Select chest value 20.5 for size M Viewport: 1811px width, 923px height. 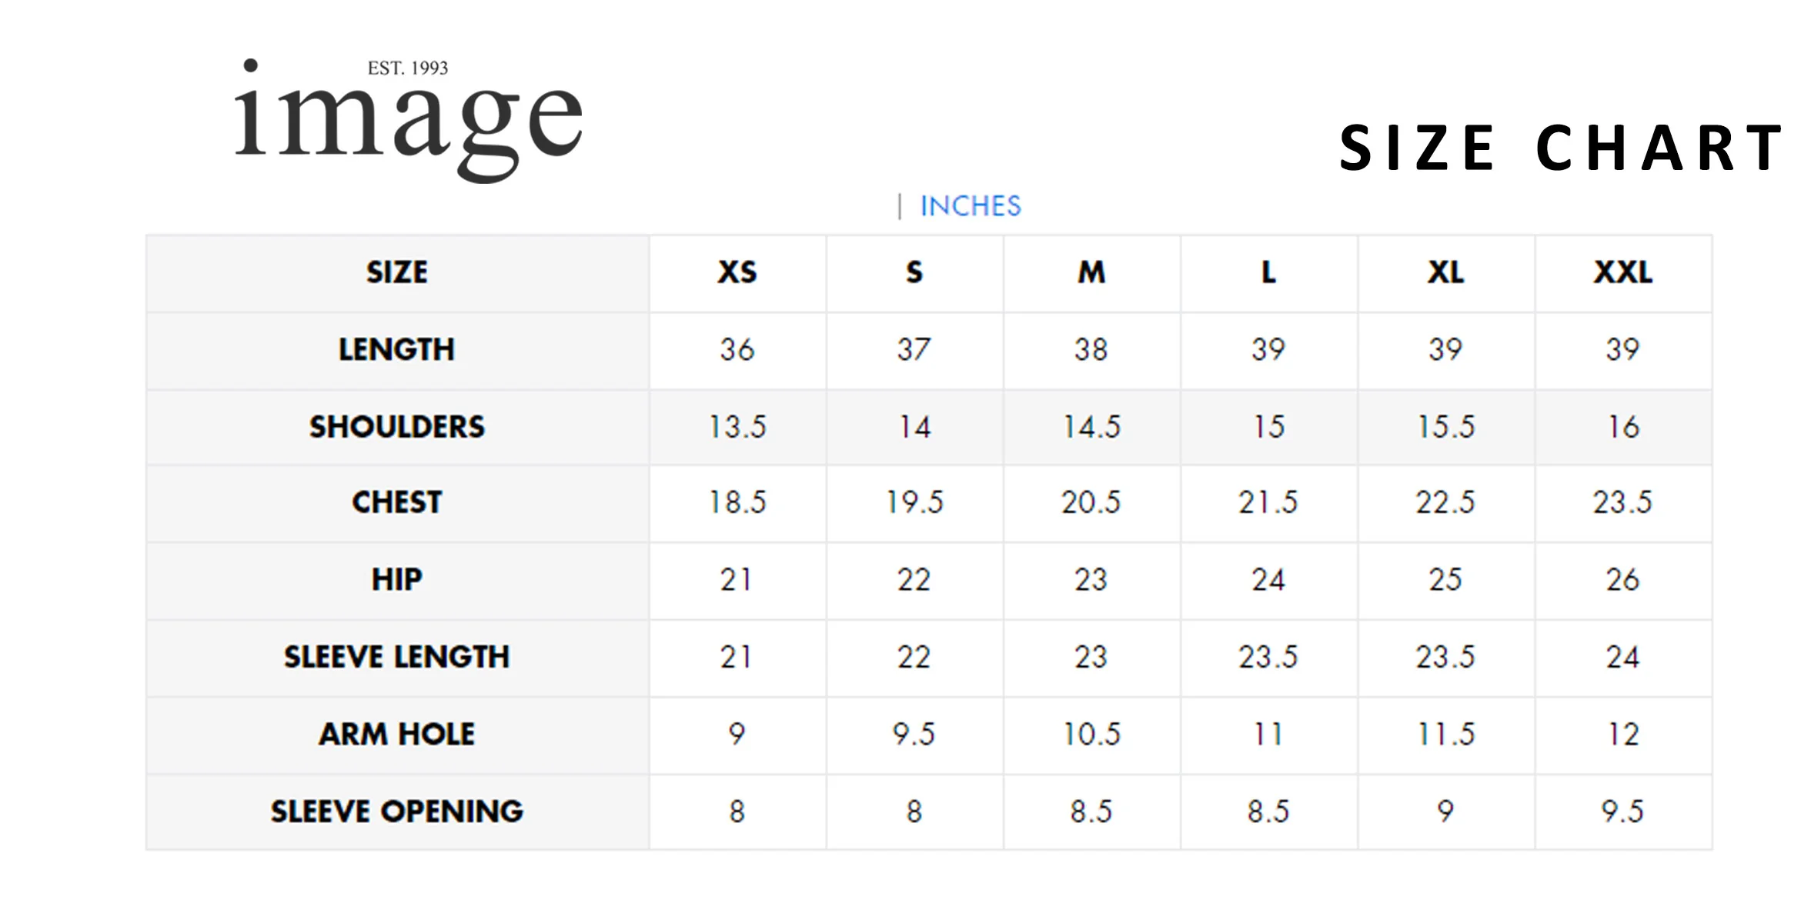[x=1091, y=502]
